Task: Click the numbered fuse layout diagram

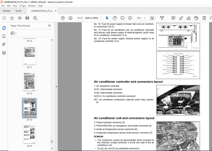Action: tap(178, 65)
